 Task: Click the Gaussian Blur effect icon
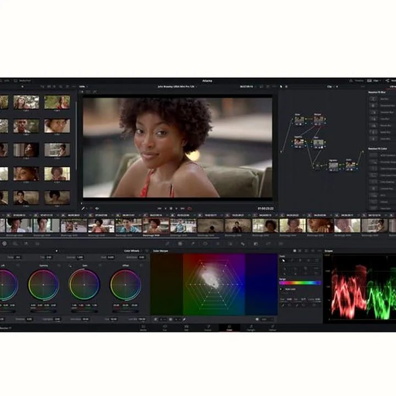[x=373, y=112]
